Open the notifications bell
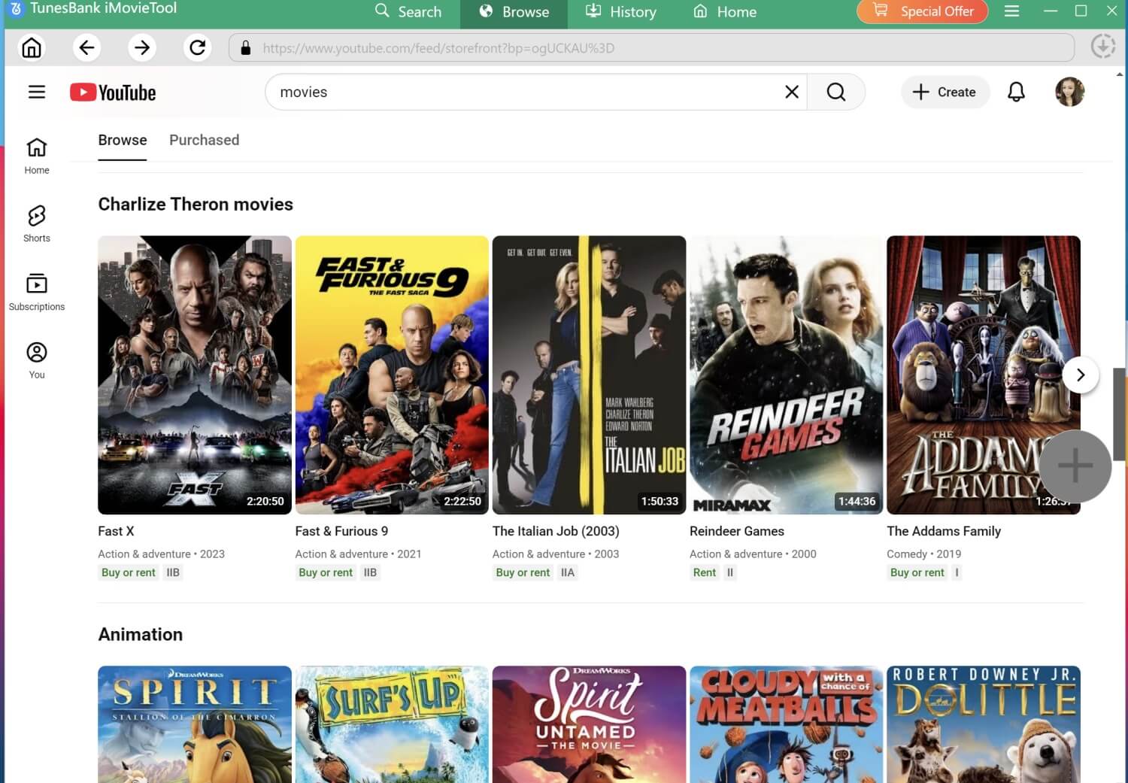The width and height of the screenshot is (1128, 783). coord(1016,92)
